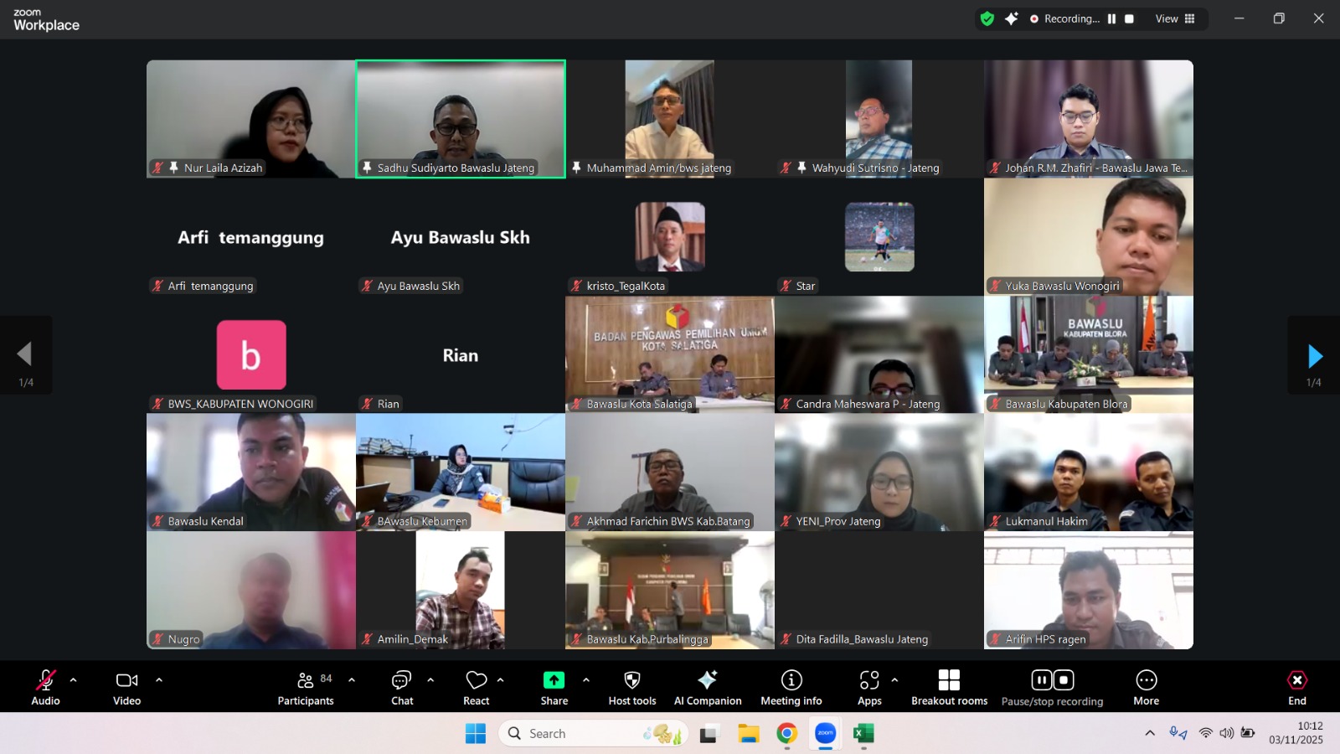The image size is (1340, 754).
Task: Expand the Share options chevron
Action: [x=586, y=680]
